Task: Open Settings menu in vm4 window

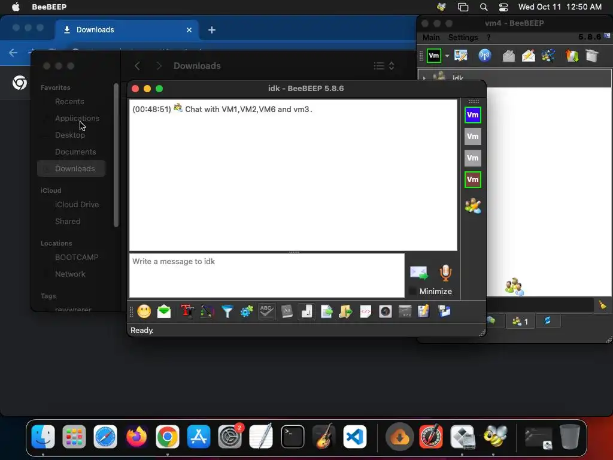Action: tap(463, 37)
